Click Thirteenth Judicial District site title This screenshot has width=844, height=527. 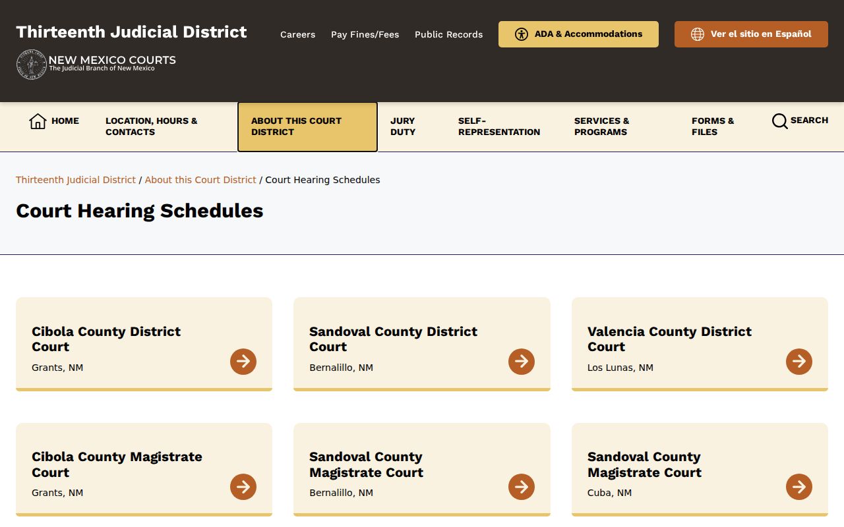[131, 32]
